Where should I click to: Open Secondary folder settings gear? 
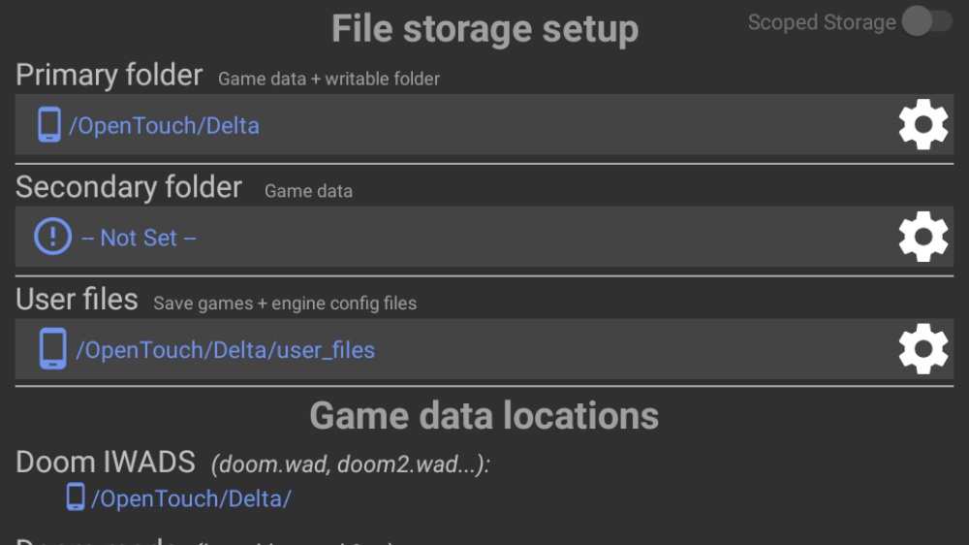922,237
